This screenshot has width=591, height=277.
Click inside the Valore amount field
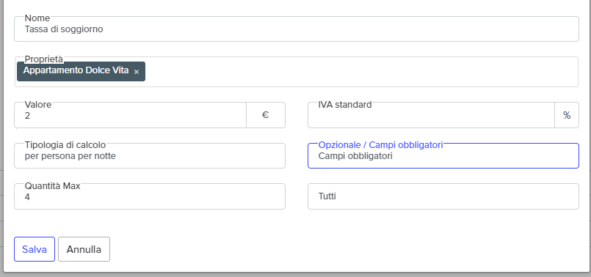point(131,115)
